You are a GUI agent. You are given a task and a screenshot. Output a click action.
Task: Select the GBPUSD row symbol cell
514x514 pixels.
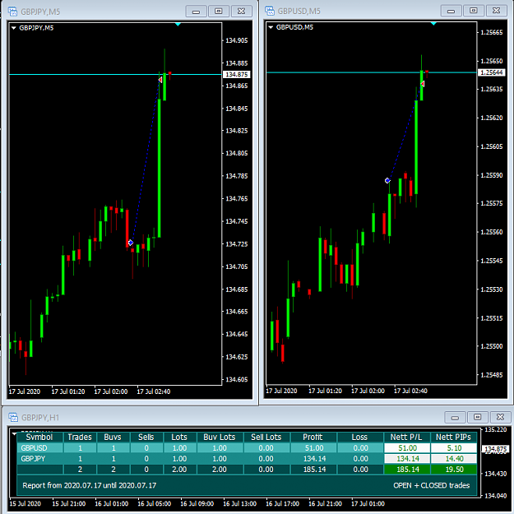click(x=39, y=447)
